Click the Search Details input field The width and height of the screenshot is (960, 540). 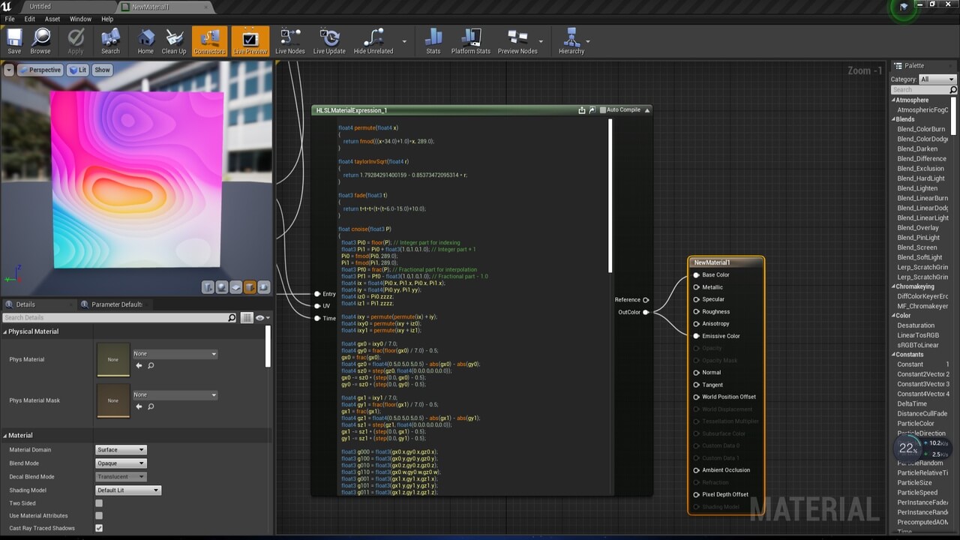point(116,318)
